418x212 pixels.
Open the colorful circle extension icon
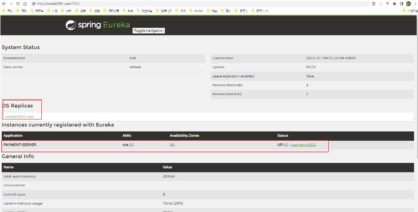374,4
